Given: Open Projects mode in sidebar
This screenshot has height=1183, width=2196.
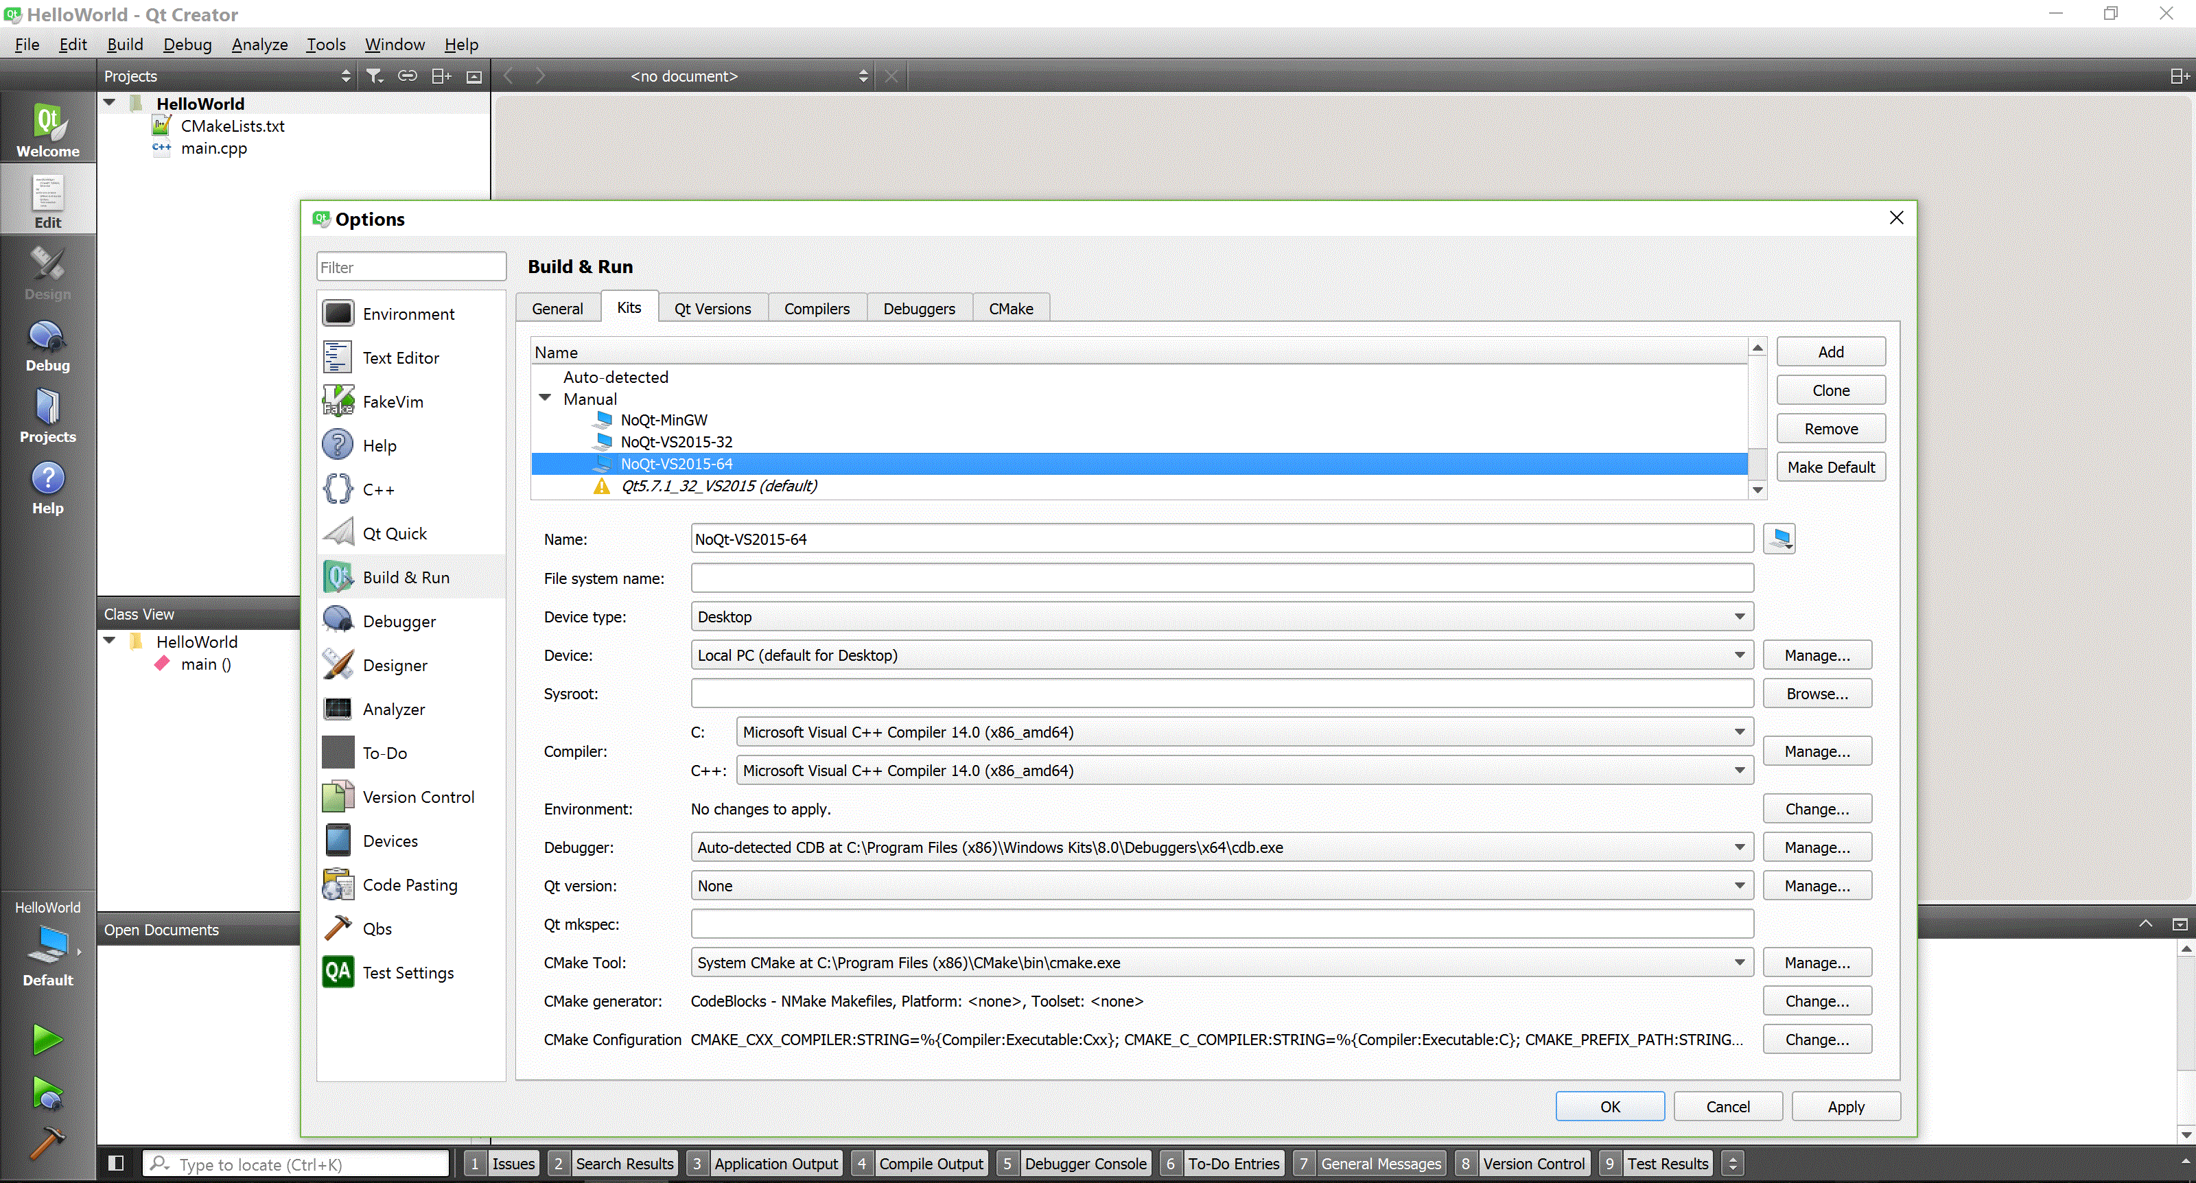Looking at the screenshot, I should pyautogui.click(x=48, y=417).
